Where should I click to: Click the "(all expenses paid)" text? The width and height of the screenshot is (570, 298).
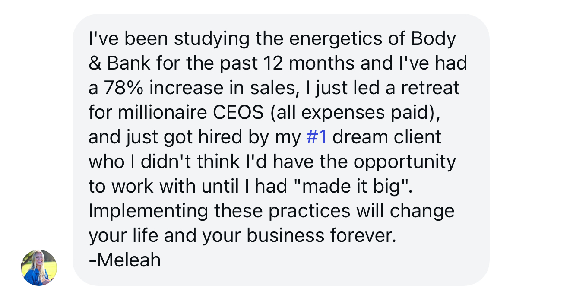(x=354, y=114)
